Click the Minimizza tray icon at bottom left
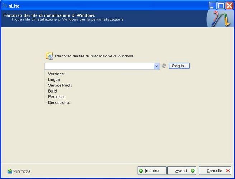The width and height of the screenshot is (235, 179). 10,171
